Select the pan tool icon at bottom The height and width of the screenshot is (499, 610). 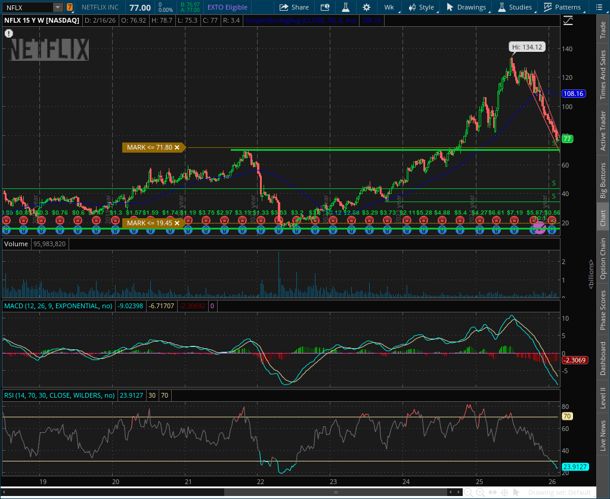[x=493, y=492]
